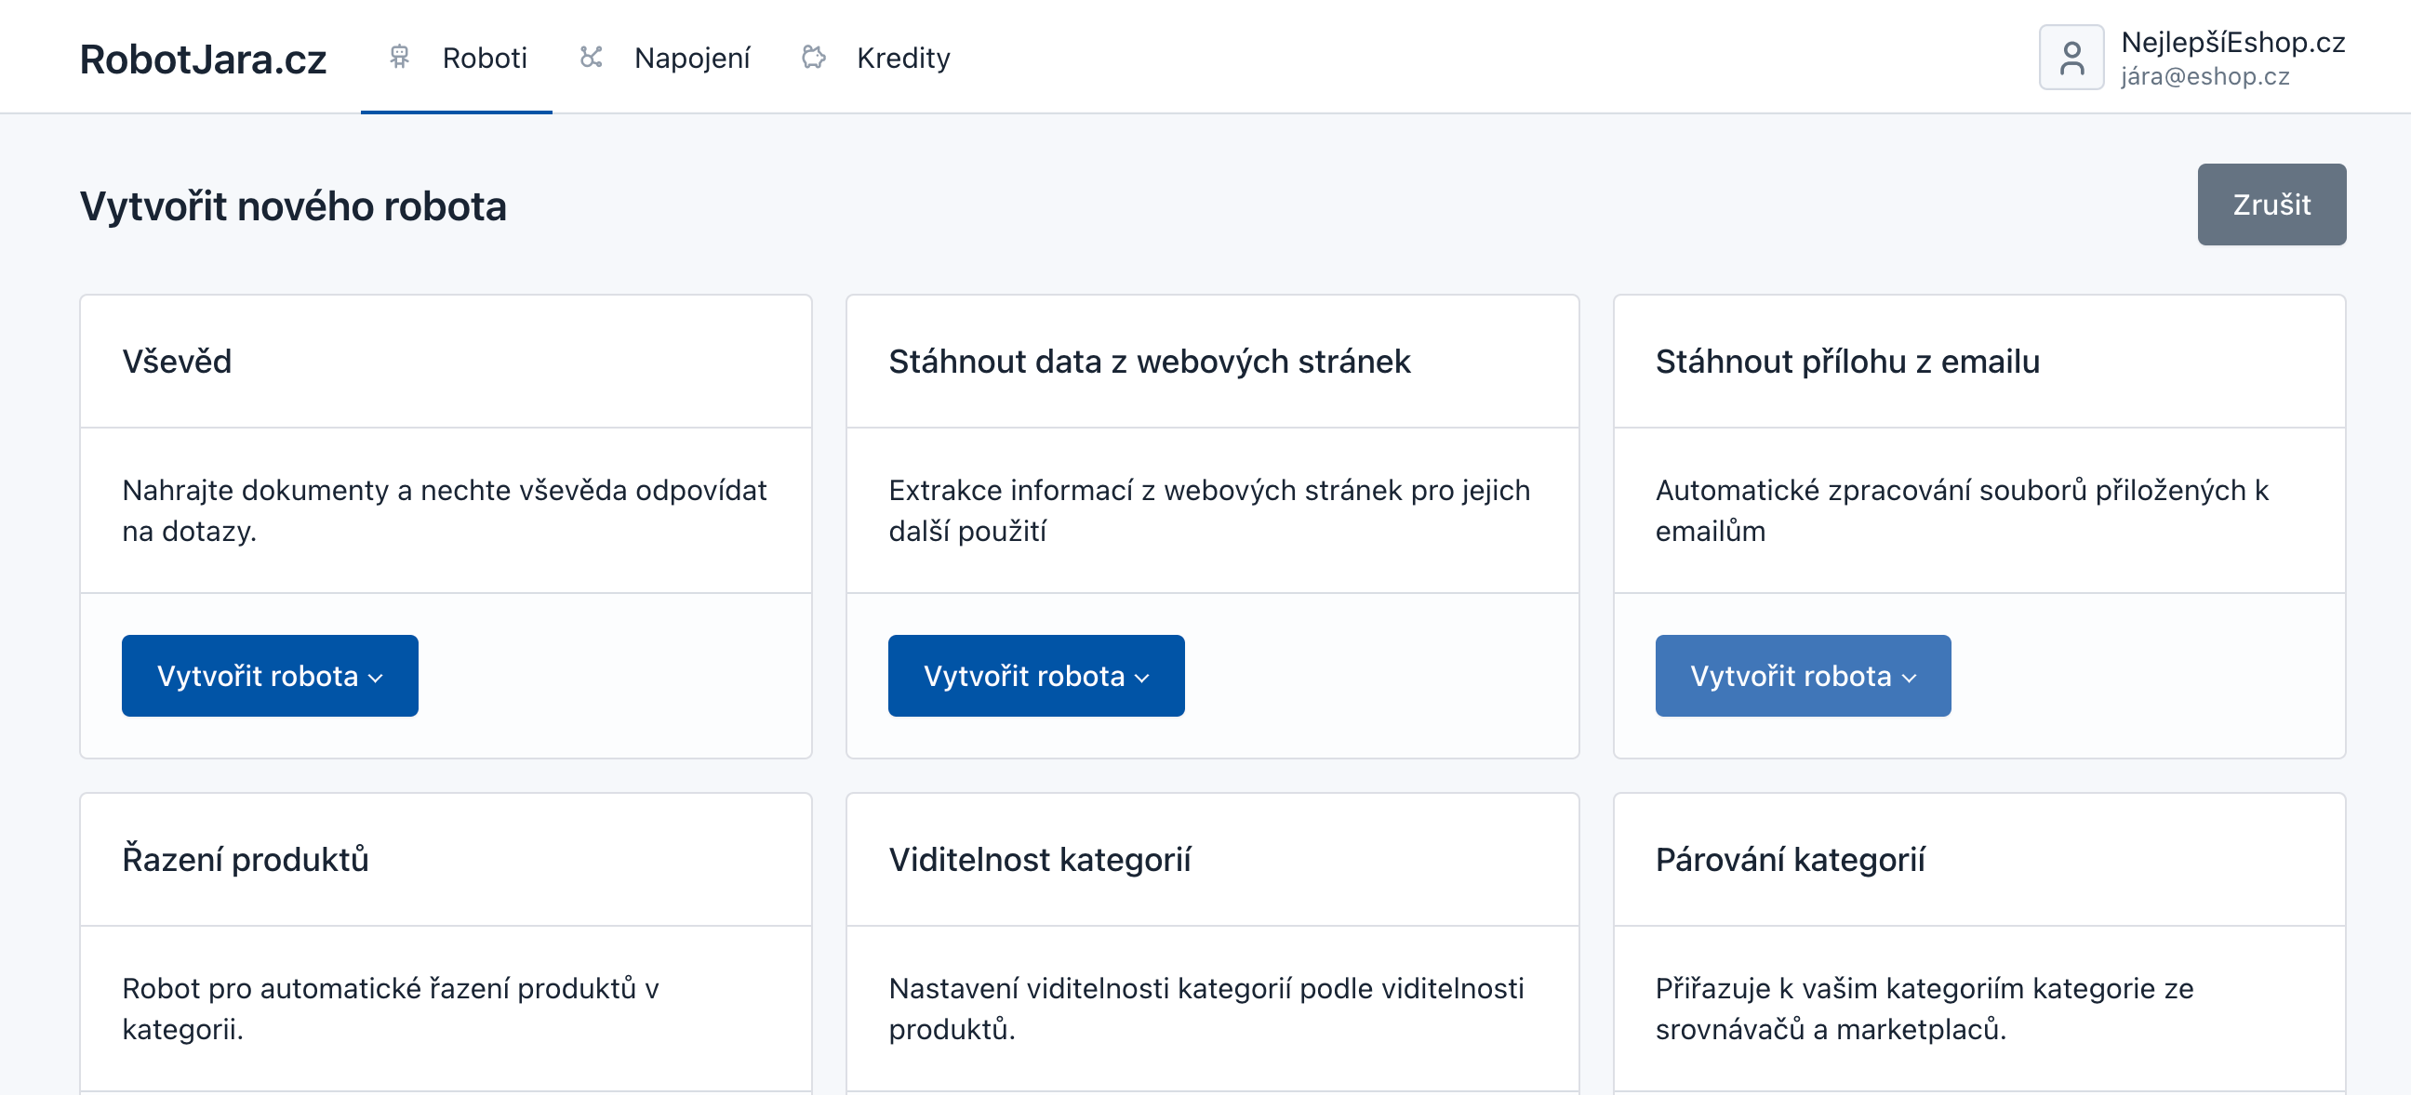Open the Roboti tab
The width and height of the screenshot is (2411, 1095).
coord(484,58)
